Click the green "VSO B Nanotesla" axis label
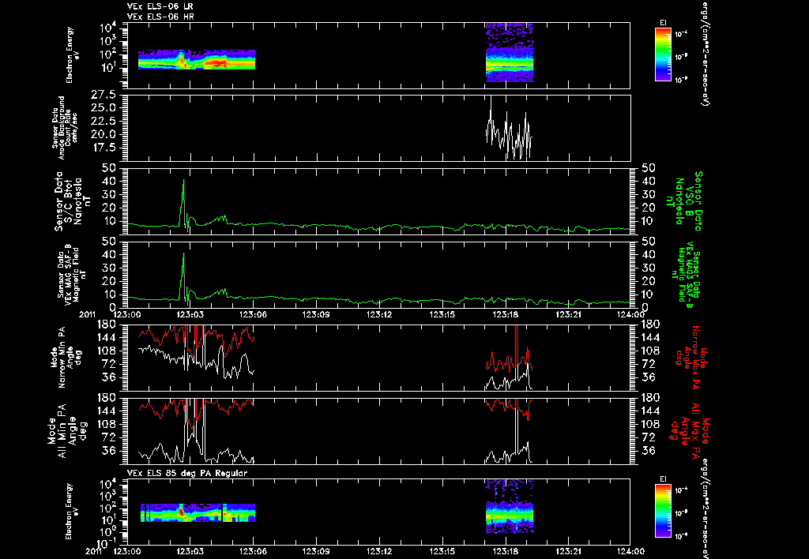This screenshot has width=809, height=559. pyautogui.click(x=683, y=201)
